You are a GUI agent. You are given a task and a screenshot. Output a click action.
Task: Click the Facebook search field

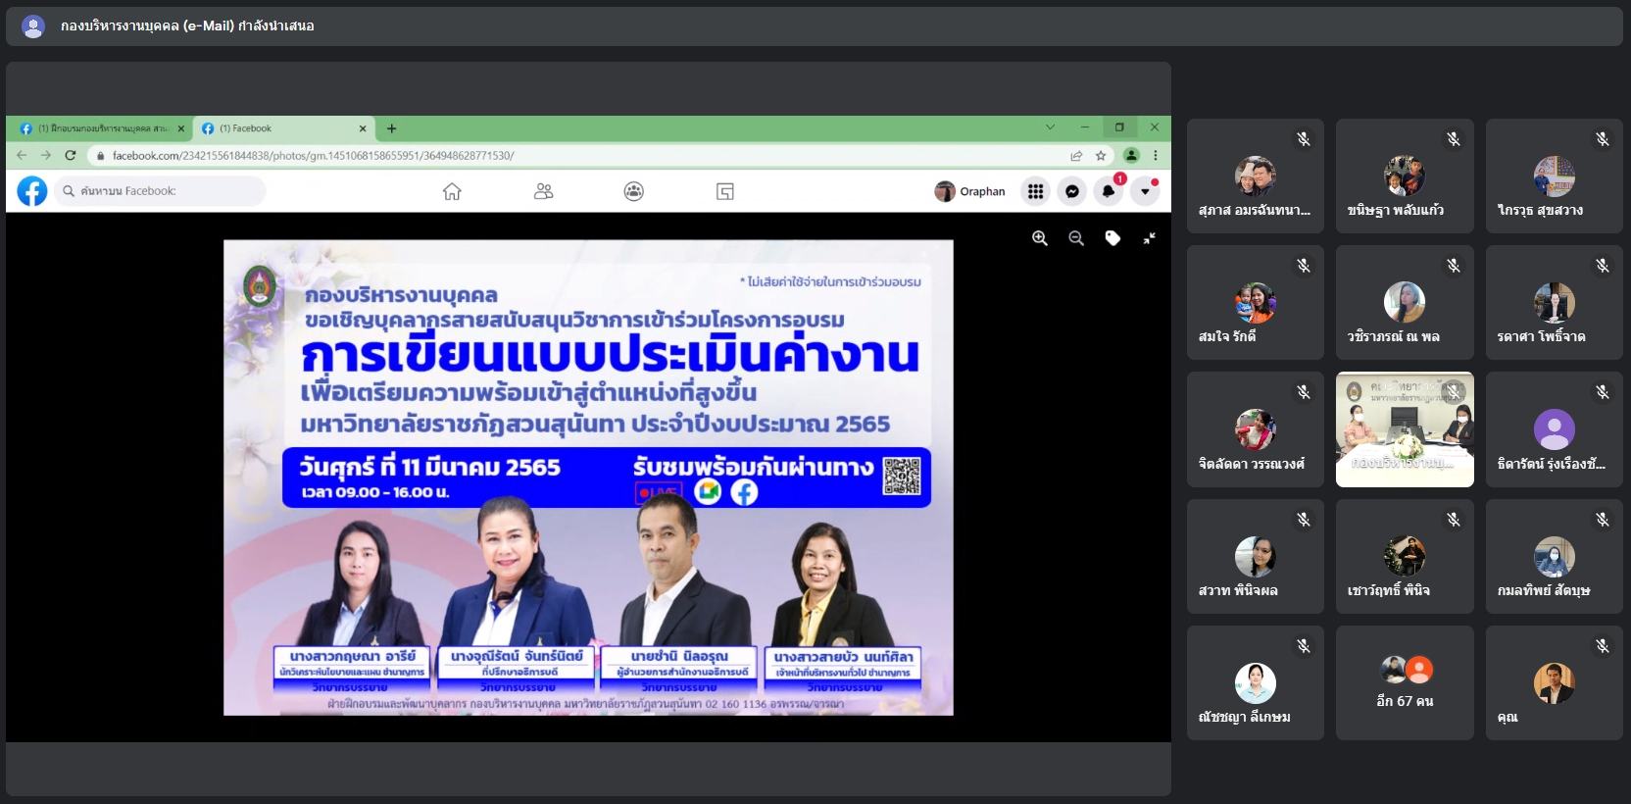162,191
